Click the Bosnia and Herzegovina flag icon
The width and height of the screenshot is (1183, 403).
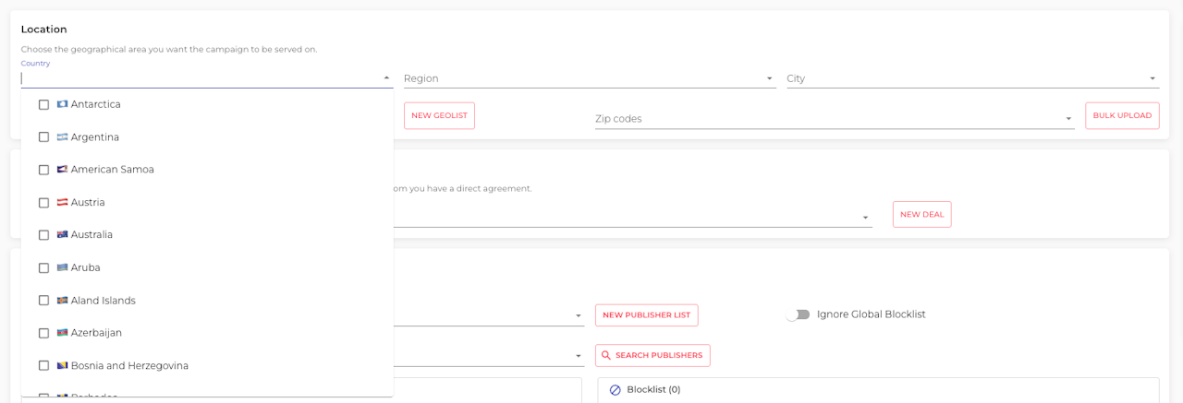click(62, 366)
